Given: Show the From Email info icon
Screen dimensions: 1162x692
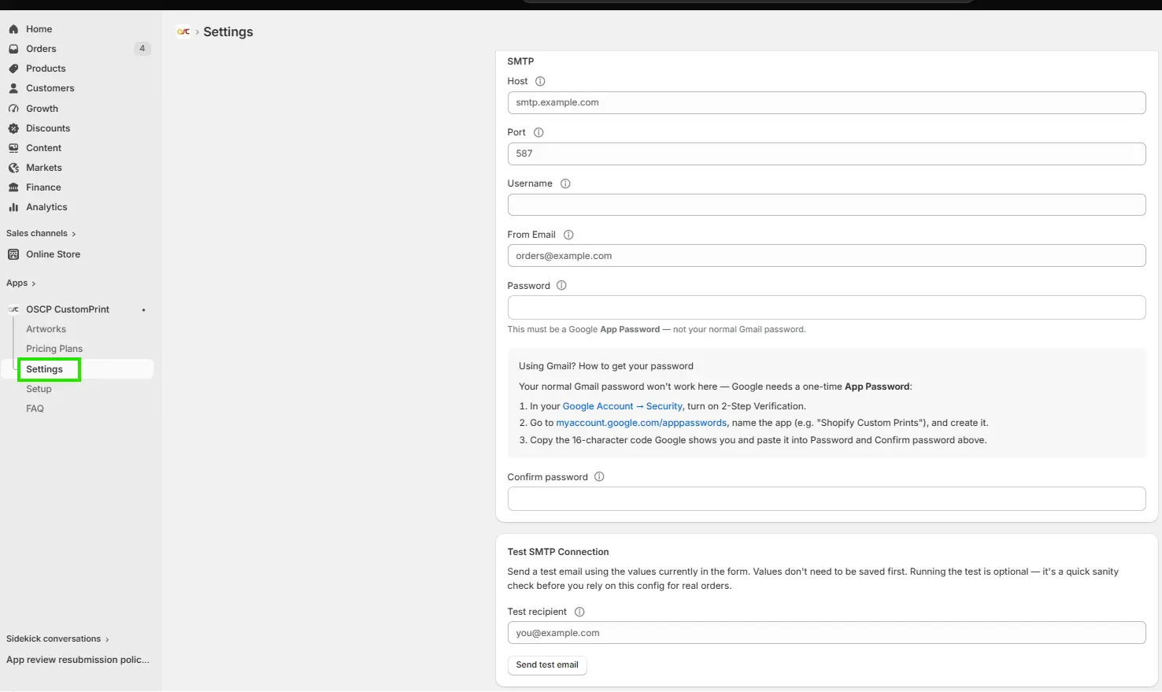Looking at the screenshot, I should (568, 235).
